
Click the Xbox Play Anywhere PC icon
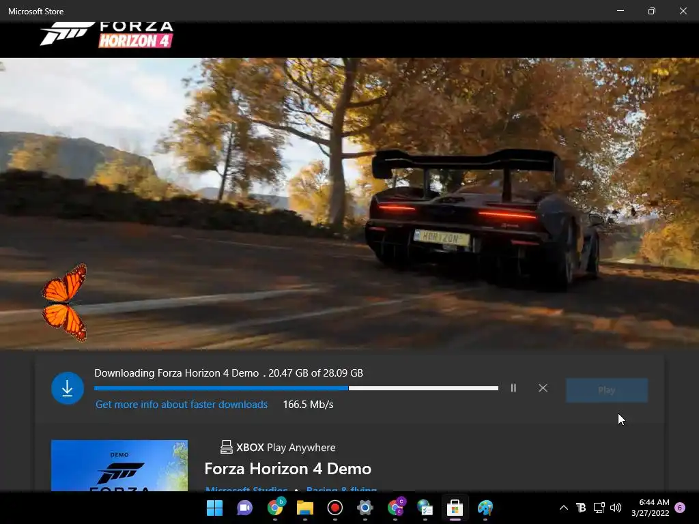pyautogui.click(x=227, y=447)
